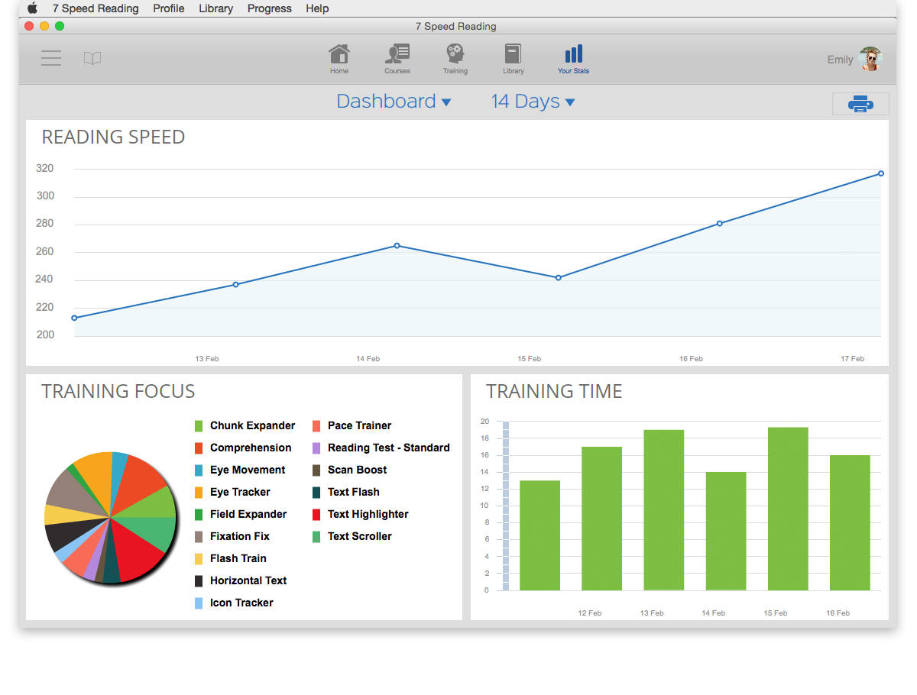Open the Library menu in menu bar

pos(216,8)
